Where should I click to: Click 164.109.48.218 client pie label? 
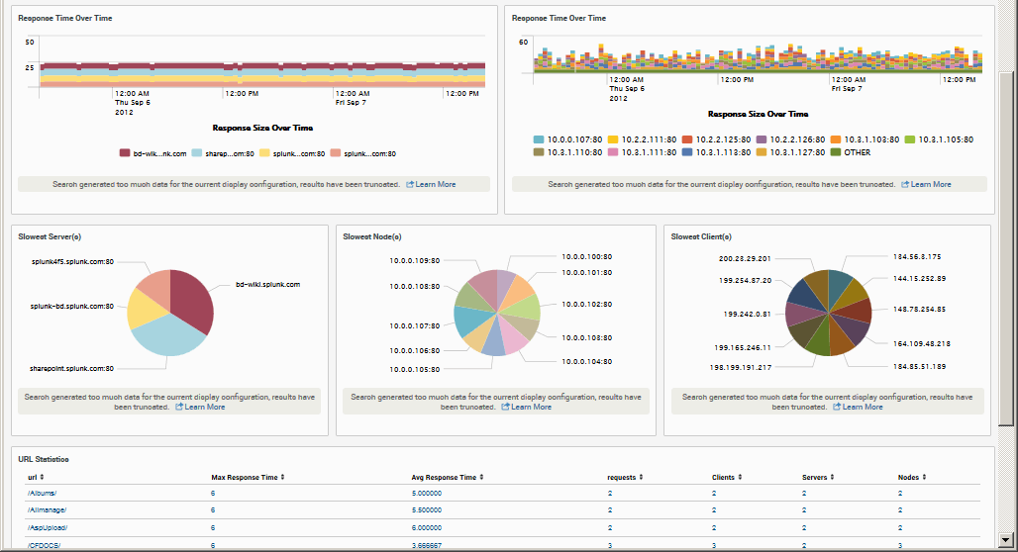click(x=921, y=344)
